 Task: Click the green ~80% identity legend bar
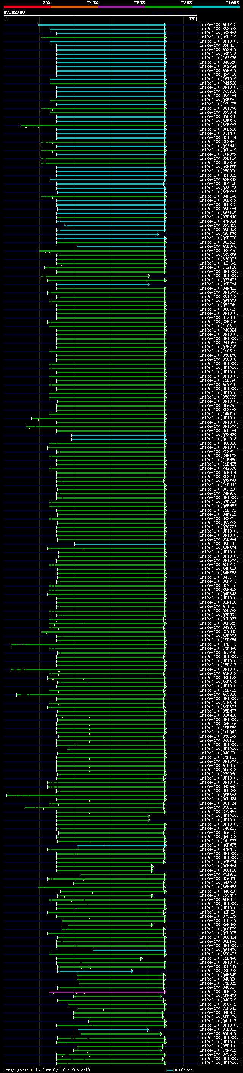pos(169,7)
